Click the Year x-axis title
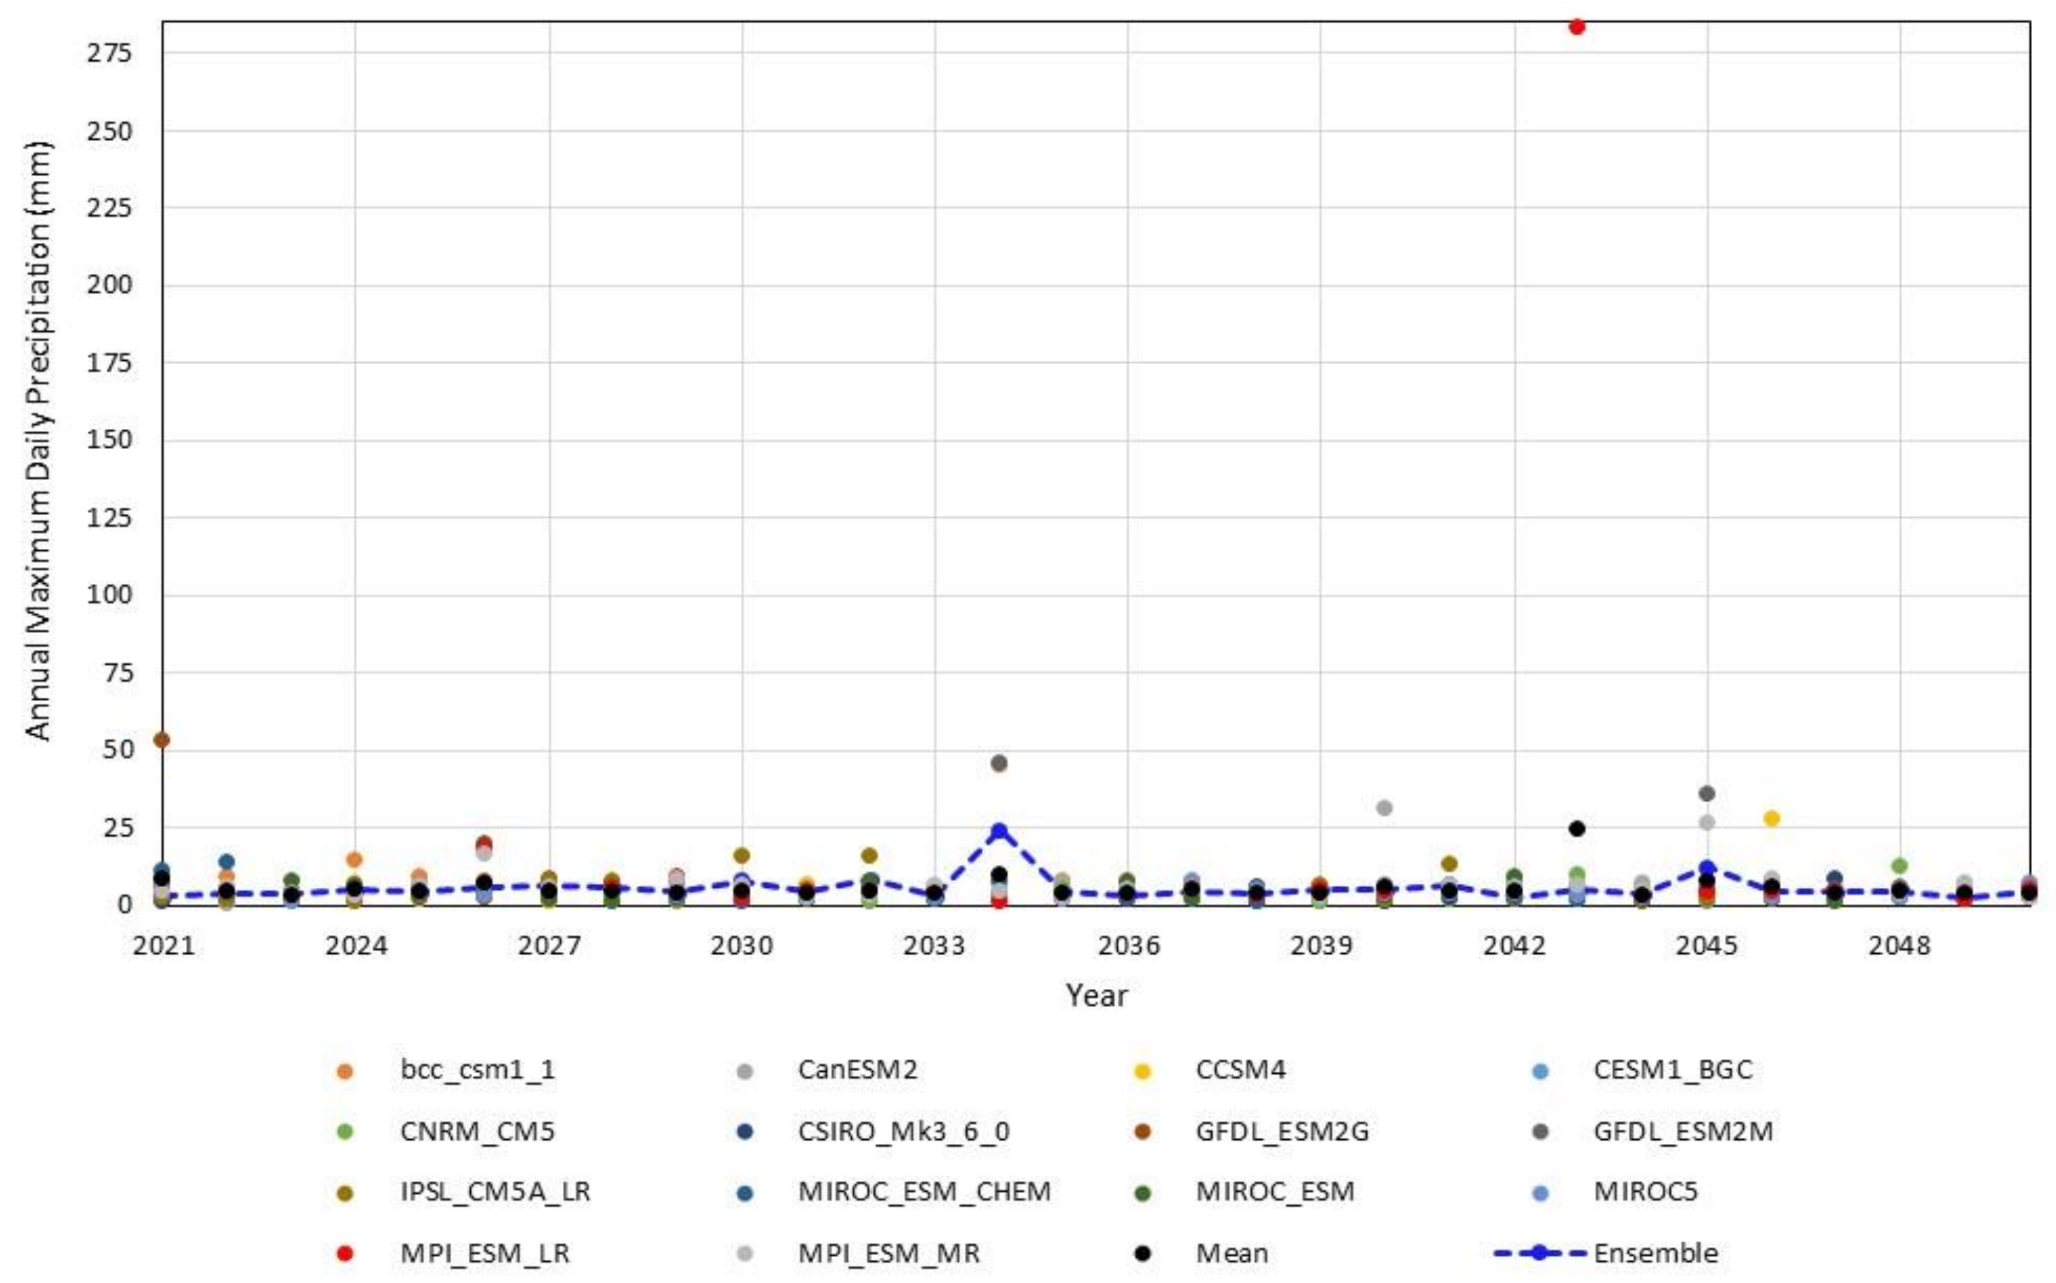The height and width of the screenshot is (1283, 2056). [x=1096, y=995]
